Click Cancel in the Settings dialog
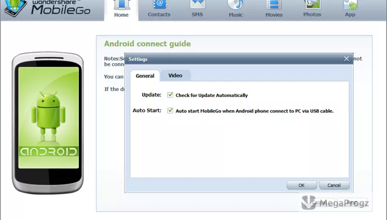387x220 pixels. coord(334,185)
